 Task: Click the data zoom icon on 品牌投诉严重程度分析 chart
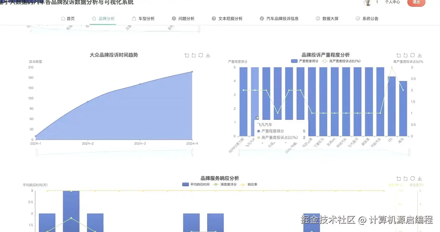point(399,55)
